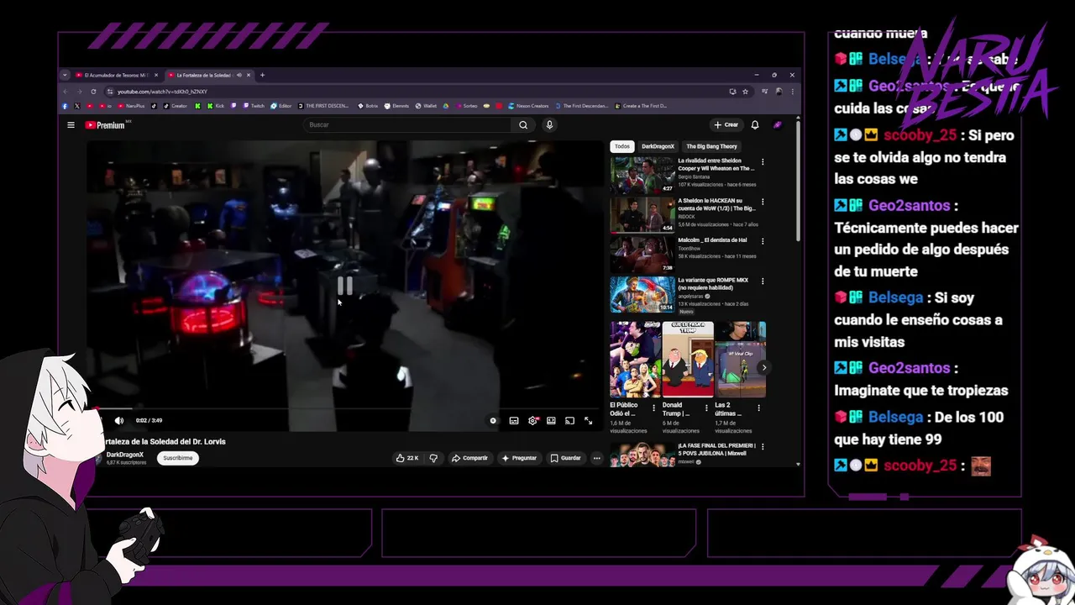
Task: Open Malcolm El dentista de Hal thumbnail
Action: tap(642, 254)
